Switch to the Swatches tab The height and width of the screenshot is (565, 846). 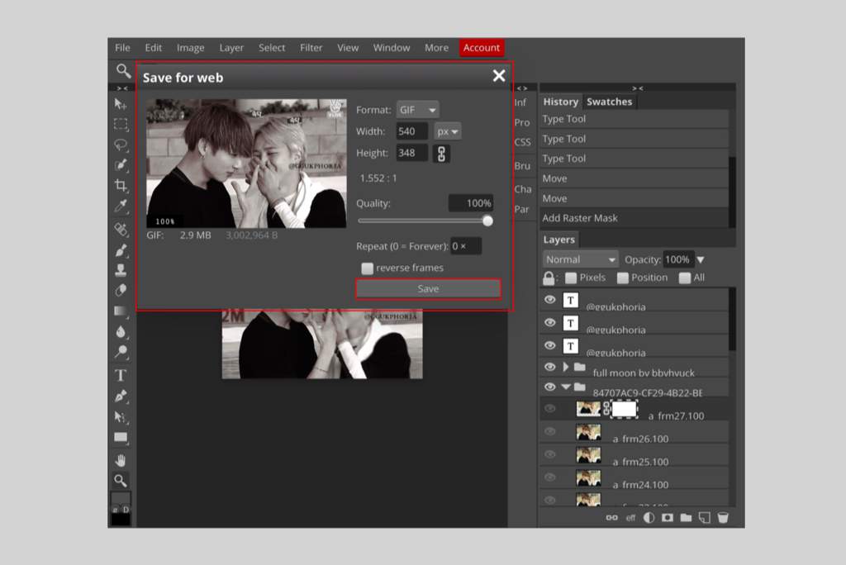609,102
